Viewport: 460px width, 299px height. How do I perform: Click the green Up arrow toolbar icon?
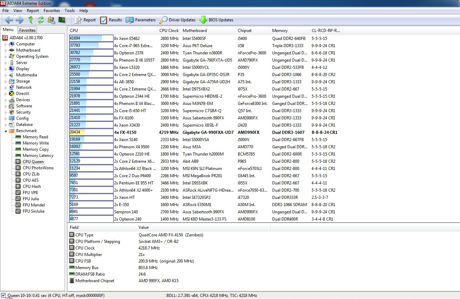pyautogui.click(x=31, y=20)
